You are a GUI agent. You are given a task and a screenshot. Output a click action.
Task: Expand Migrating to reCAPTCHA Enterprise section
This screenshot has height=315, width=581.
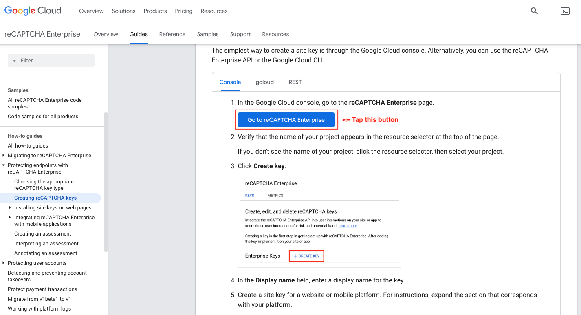pyautogui.click(x=4, y=155)
